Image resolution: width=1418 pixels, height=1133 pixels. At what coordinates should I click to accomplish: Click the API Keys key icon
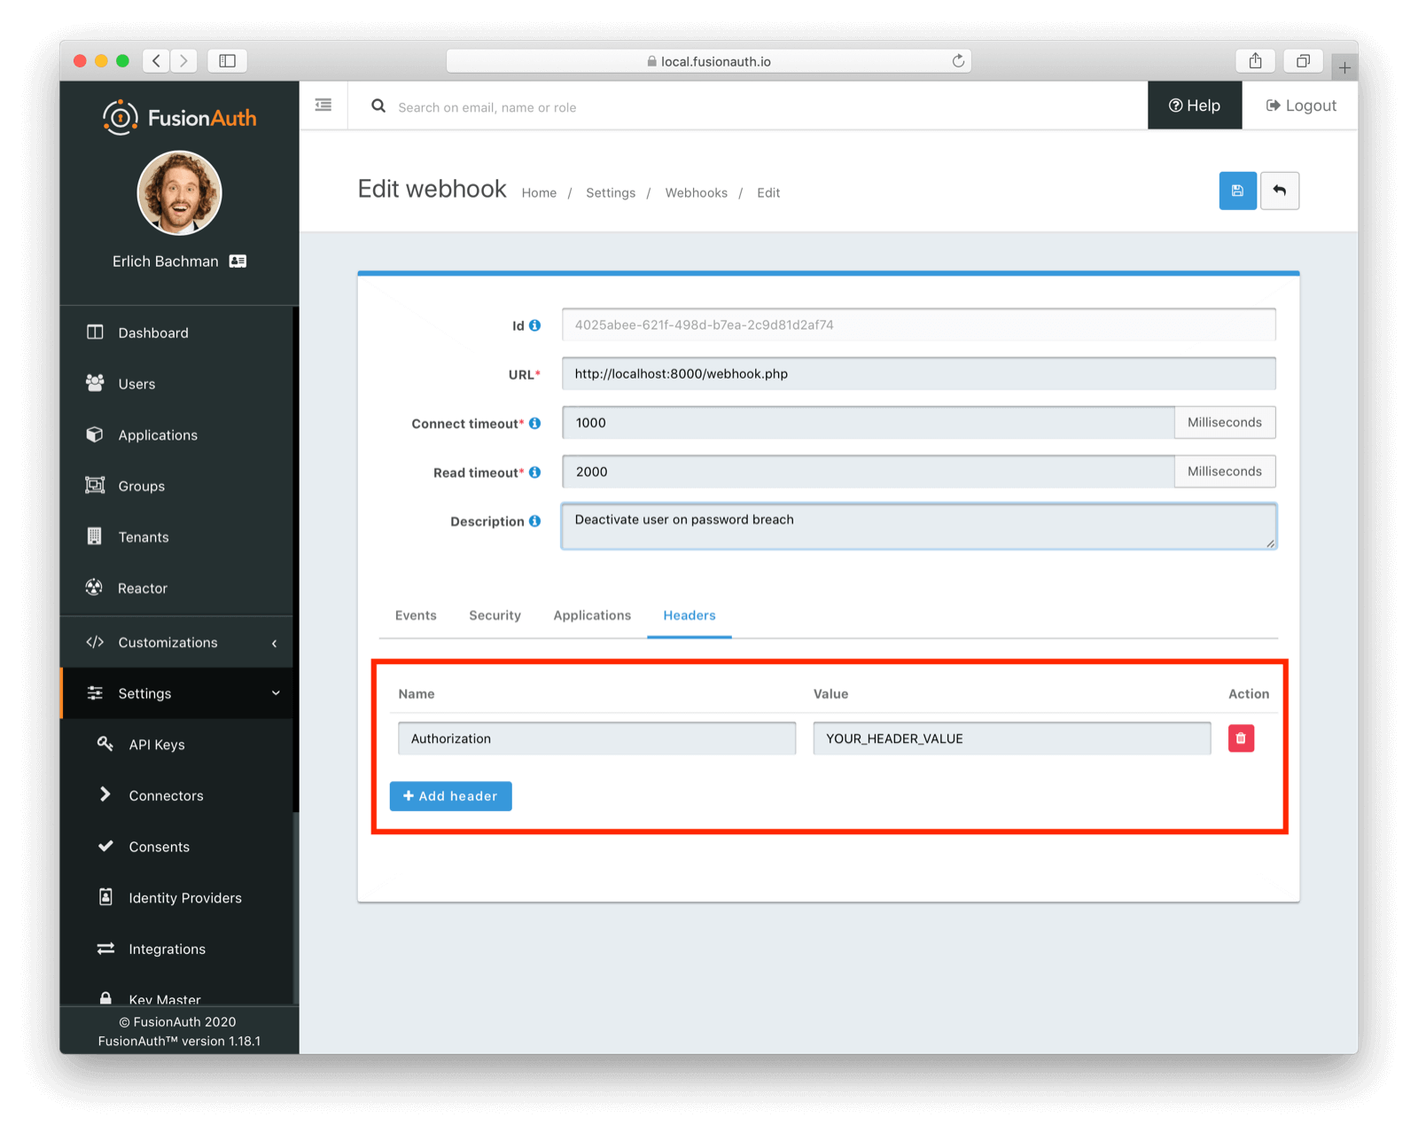(x=105, y=744)
